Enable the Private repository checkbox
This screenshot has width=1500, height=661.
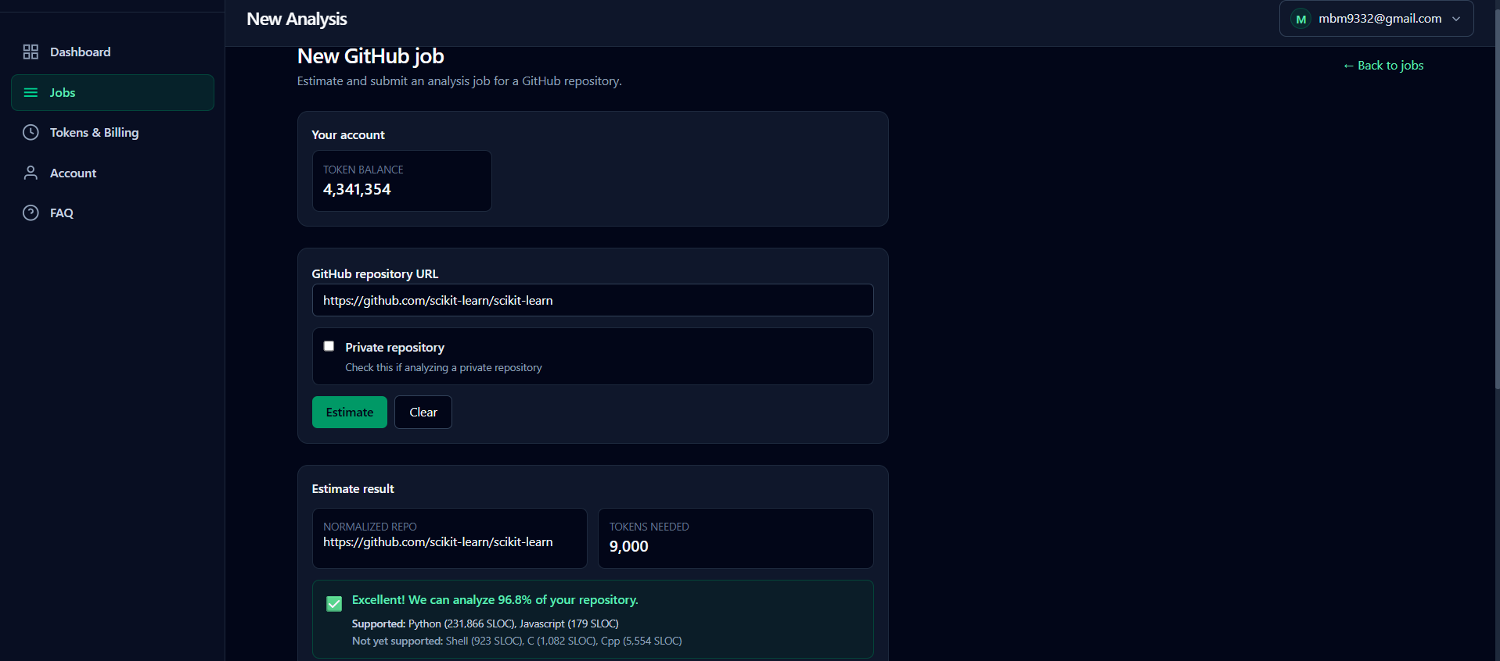pyautogui.click(x=329, y=346)
